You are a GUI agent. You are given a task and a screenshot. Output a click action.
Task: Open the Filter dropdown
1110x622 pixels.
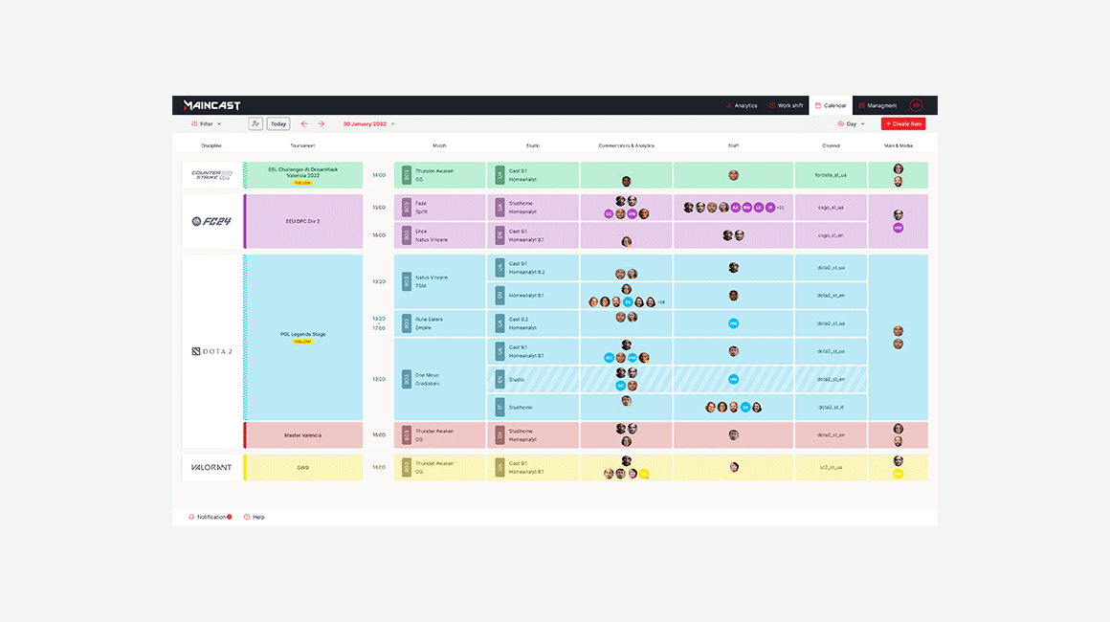[206, 123]
